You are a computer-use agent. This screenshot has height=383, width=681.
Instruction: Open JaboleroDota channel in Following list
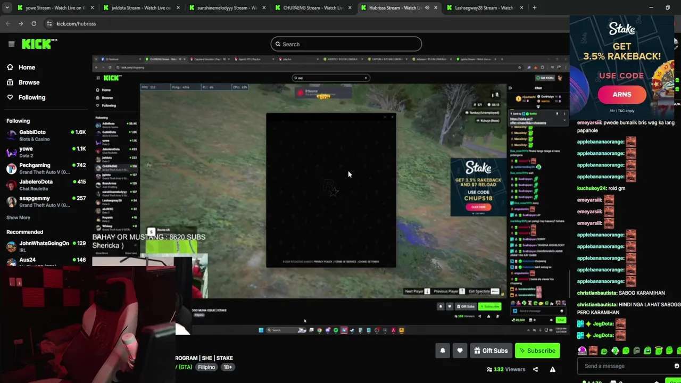pos(46,185)
